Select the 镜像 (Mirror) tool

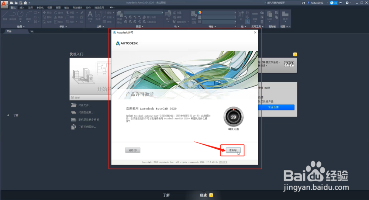coord(59,17)
